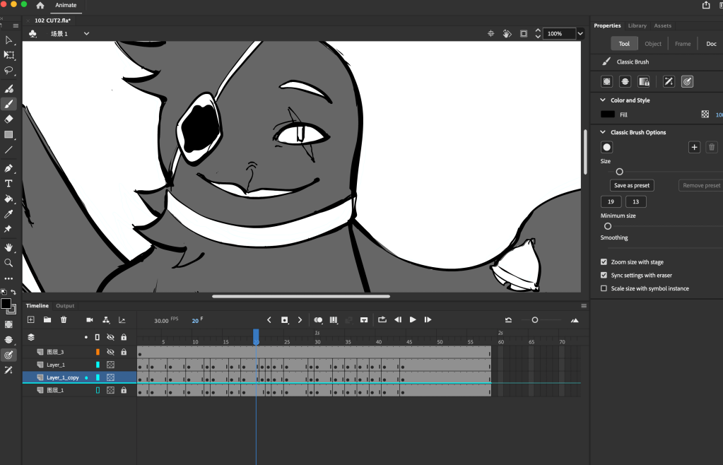Collapse the Color and Style section
The width and height of the screenshot is (723, 465).
[x=603, y=100]
